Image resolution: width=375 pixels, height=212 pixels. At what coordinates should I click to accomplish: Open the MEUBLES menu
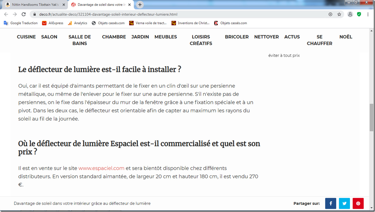coord(166,37)
